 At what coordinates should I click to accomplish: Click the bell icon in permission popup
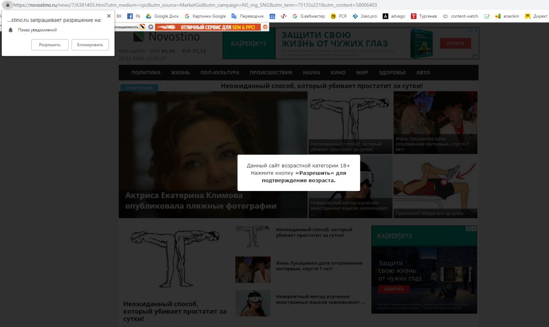[x=11, y=30]
